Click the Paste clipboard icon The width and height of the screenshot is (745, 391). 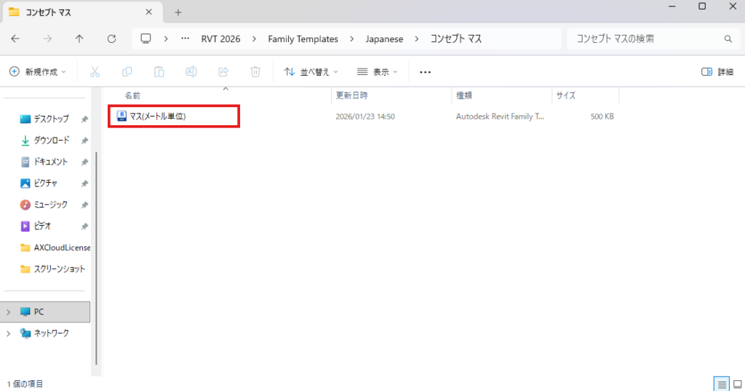(x=159, y=72)
